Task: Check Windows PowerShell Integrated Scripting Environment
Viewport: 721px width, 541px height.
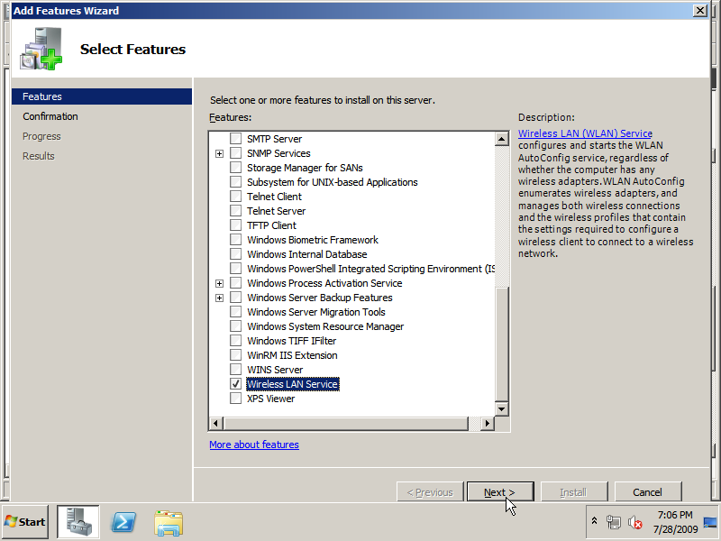Action: pyautogui.click(x=235, y=268)
